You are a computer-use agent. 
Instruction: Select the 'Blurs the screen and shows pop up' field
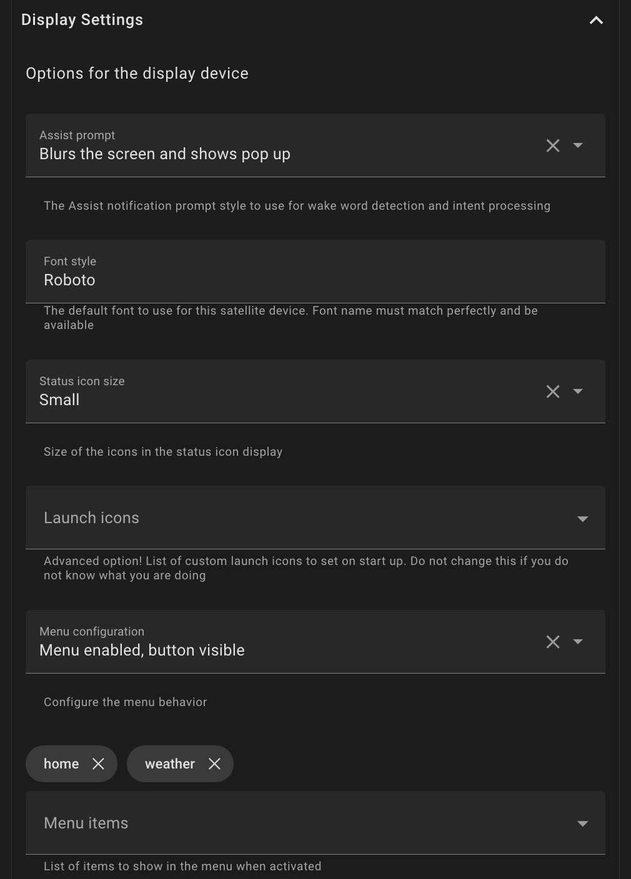click(315, 145)
